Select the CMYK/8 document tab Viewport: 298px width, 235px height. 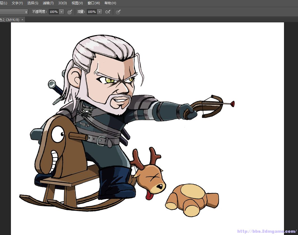pos(10,20)
